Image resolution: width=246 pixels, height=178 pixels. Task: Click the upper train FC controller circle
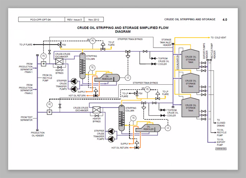(x=43, y=56)
